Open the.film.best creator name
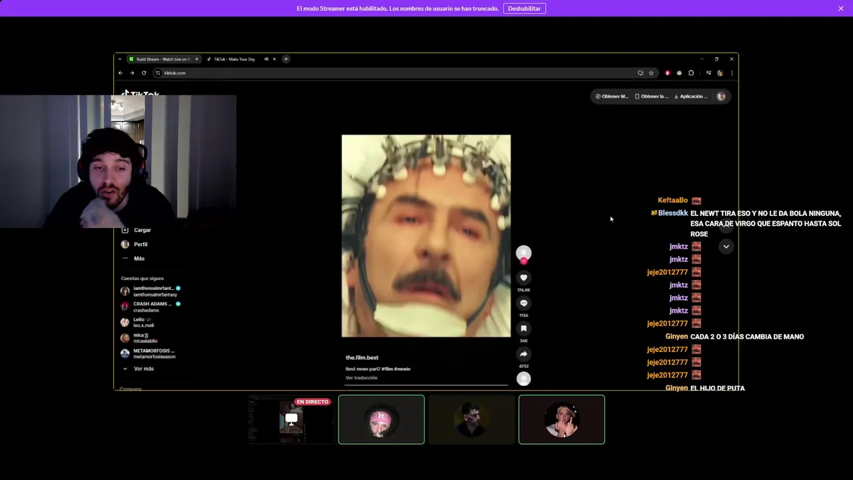 click(362, 358)
